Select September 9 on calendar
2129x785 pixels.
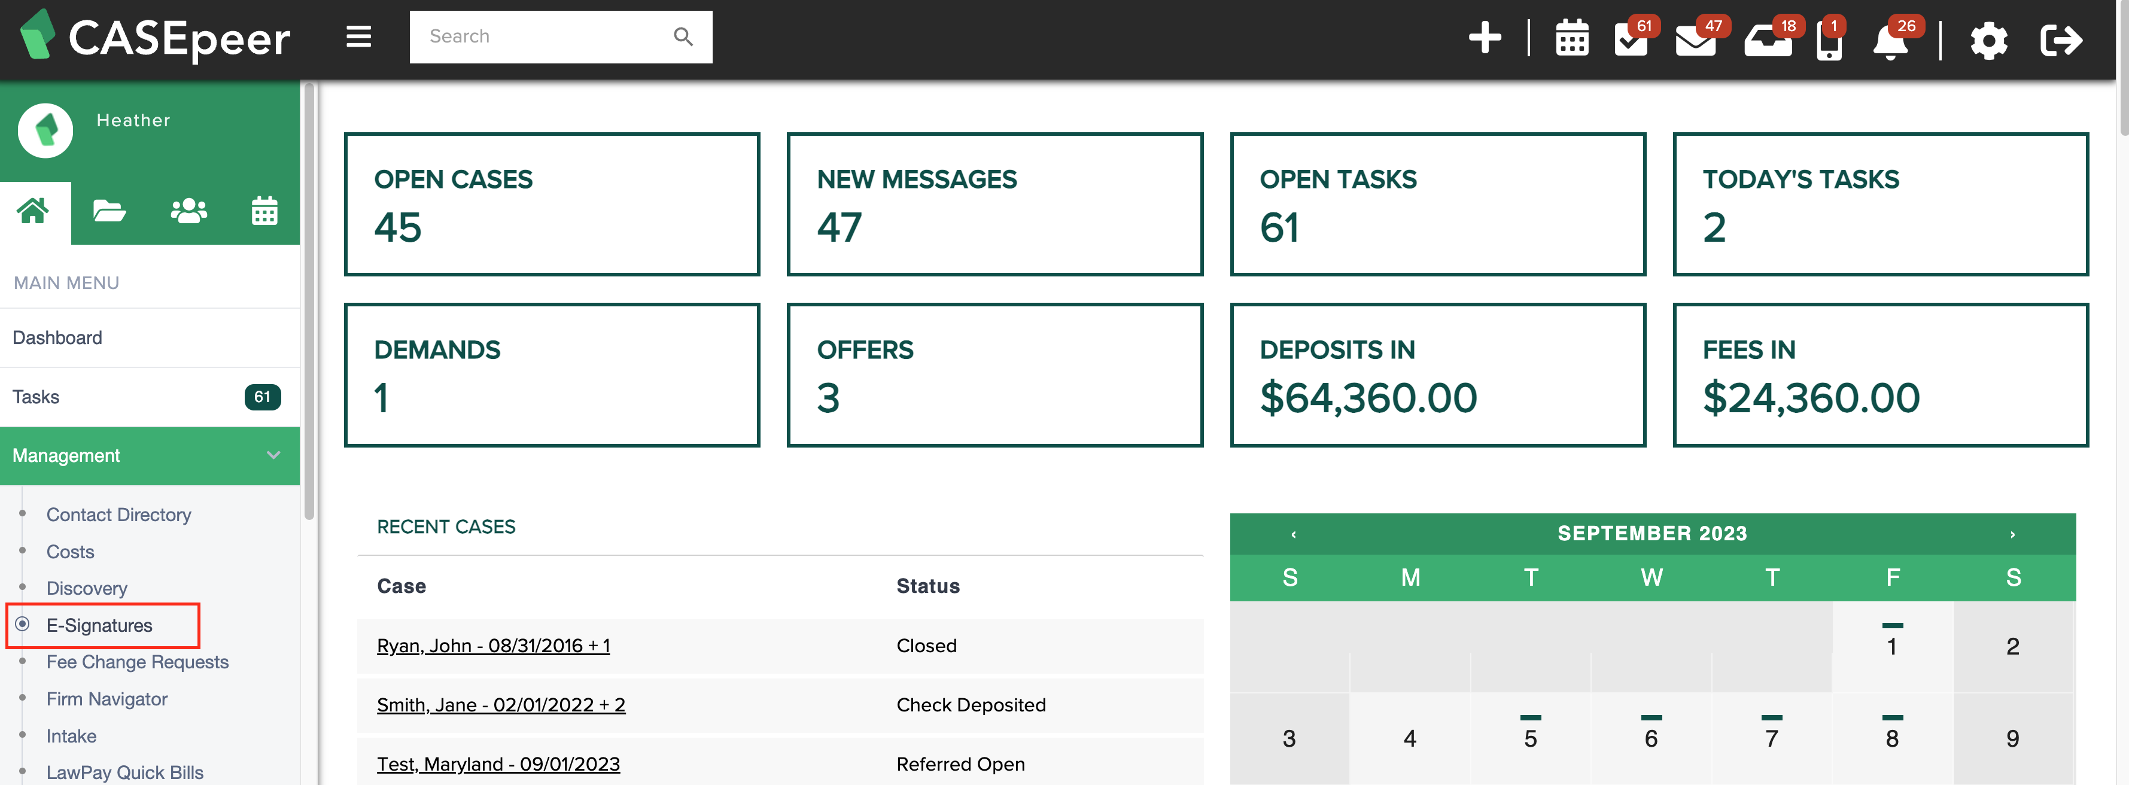tap(2014, 738)
